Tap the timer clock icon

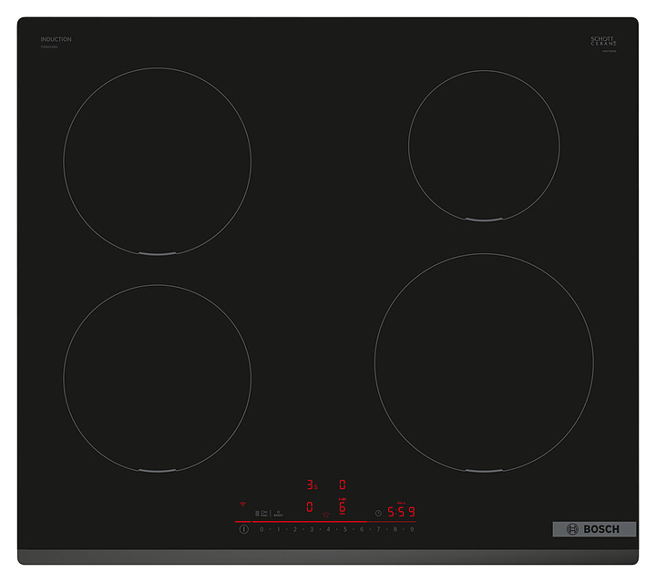pyautogui.click(x=378, y=513)
